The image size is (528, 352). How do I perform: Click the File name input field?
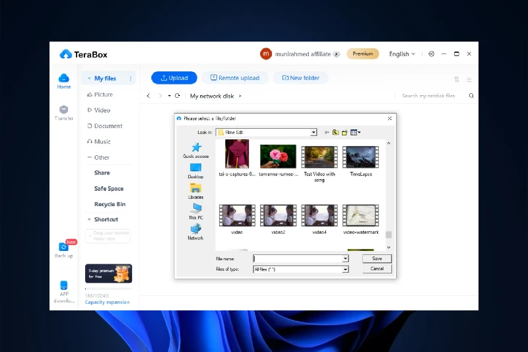[297, 259]
